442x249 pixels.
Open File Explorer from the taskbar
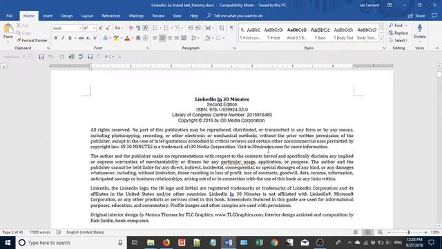151,243
